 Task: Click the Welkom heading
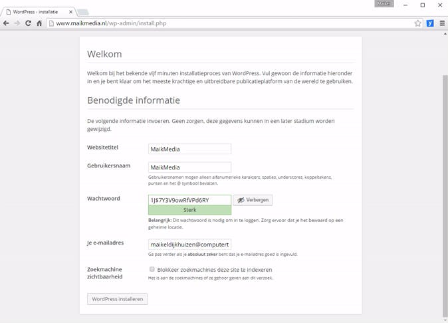(104, 54)
